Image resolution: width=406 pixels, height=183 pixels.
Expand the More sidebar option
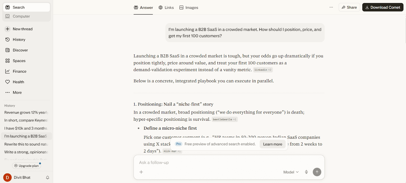coord(17,92)
